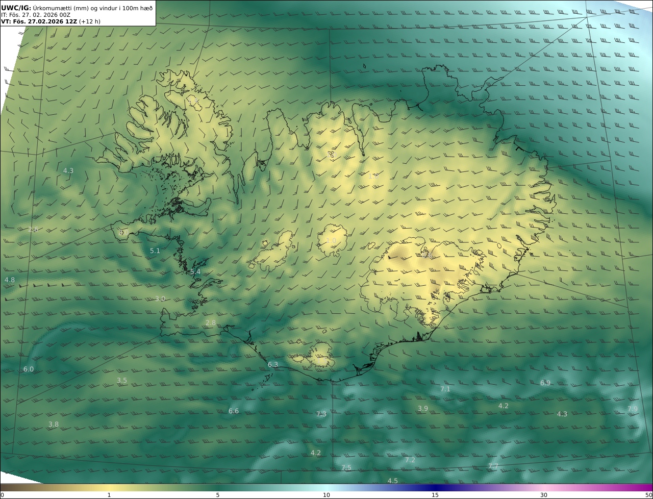Click the 4.8 value at the map's west edge
Screen dimensions: 653x499
click(x=10, y=280)
